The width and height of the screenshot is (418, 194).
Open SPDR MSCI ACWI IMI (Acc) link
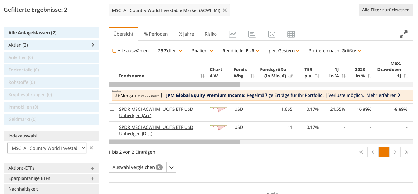point(156,112)
